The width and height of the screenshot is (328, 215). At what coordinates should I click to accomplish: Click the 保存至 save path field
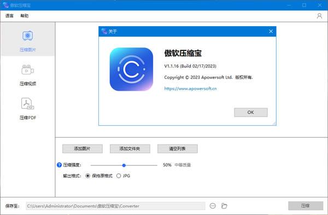[115, 206]
